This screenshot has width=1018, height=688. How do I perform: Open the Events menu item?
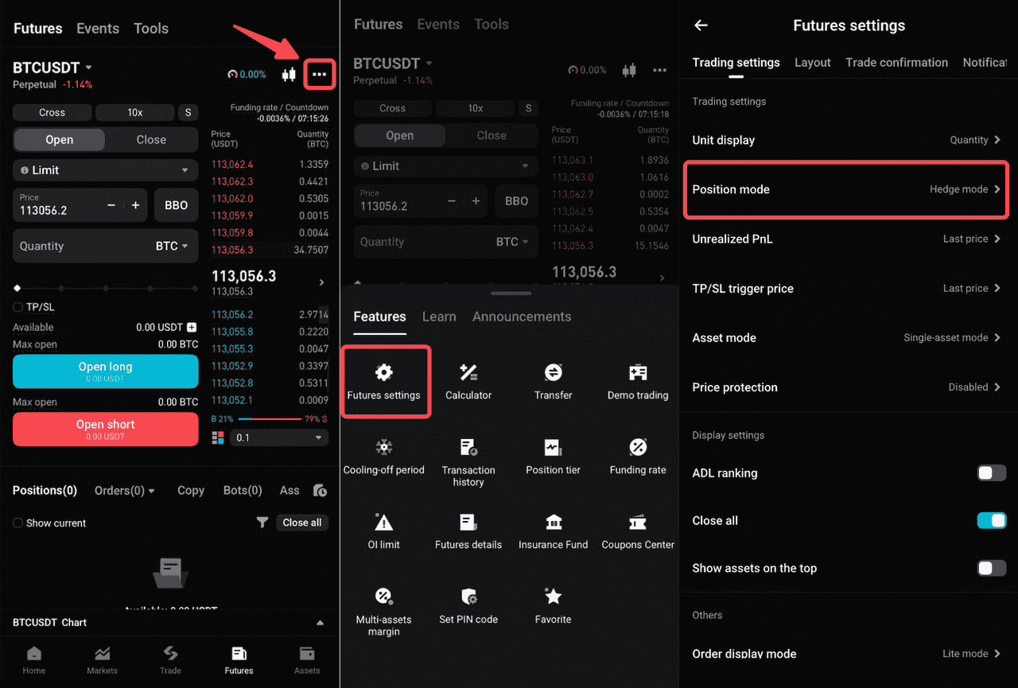(97, 28)
